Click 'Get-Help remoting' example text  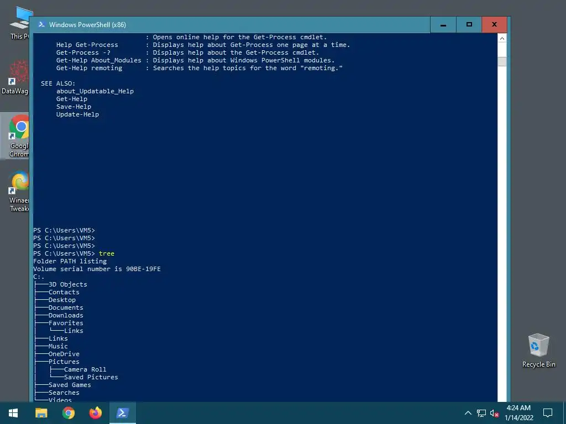click(89, 68)
